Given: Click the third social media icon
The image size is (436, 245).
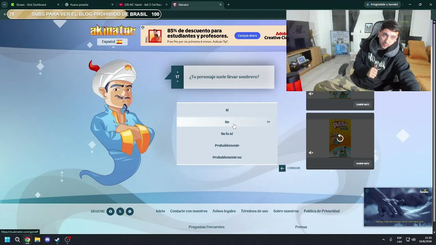Looking at the screenshot, I should point(129,212).
